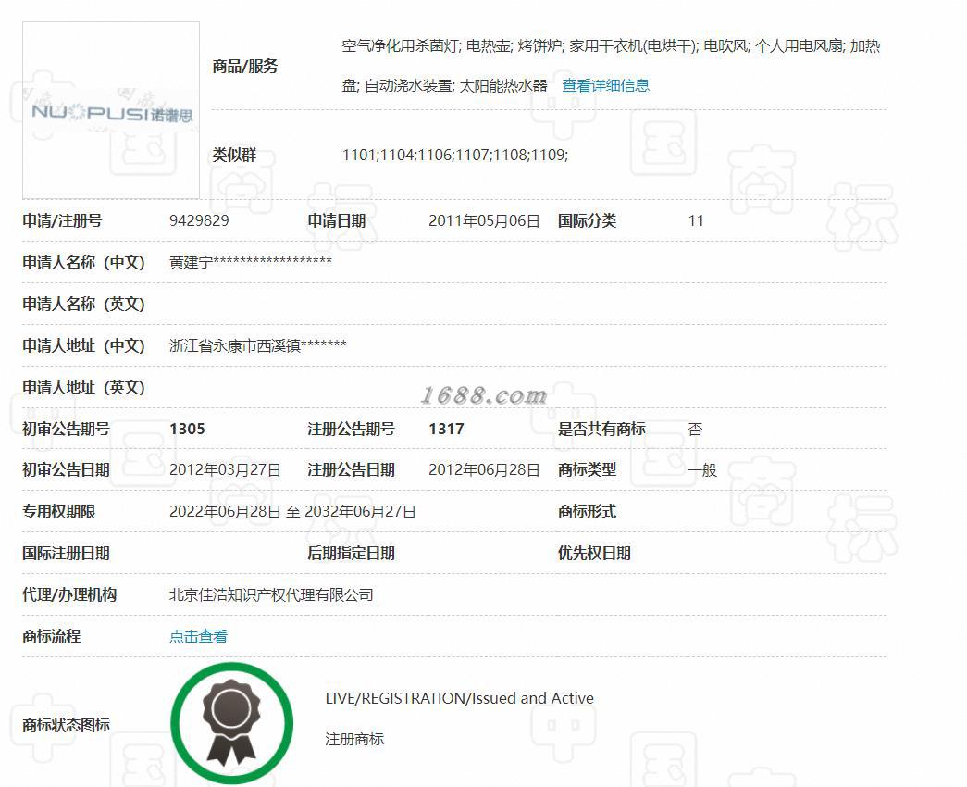967x787 pixels.
Task: Select application date 2011年05月06日
Action: click(x=484, y=221)
